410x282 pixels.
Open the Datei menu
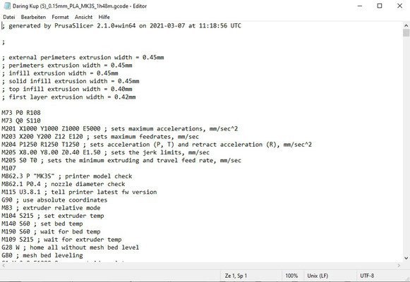point(9,17)
